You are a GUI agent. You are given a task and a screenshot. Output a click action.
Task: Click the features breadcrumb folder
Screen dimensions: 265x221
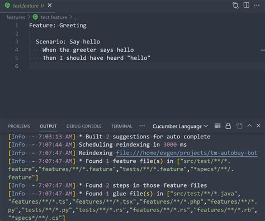pos(16,17)
